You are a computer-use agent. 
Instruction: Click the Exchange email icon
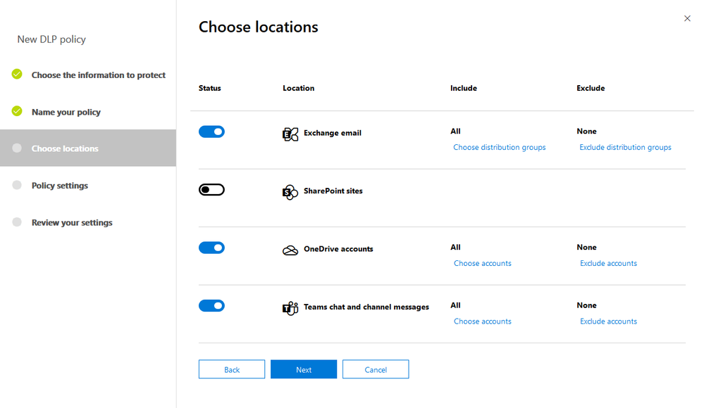click(290, 134)
